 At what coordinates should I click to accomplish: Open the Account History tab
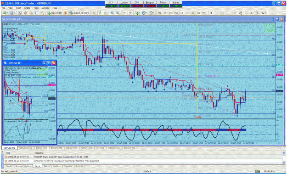point(23,166)
